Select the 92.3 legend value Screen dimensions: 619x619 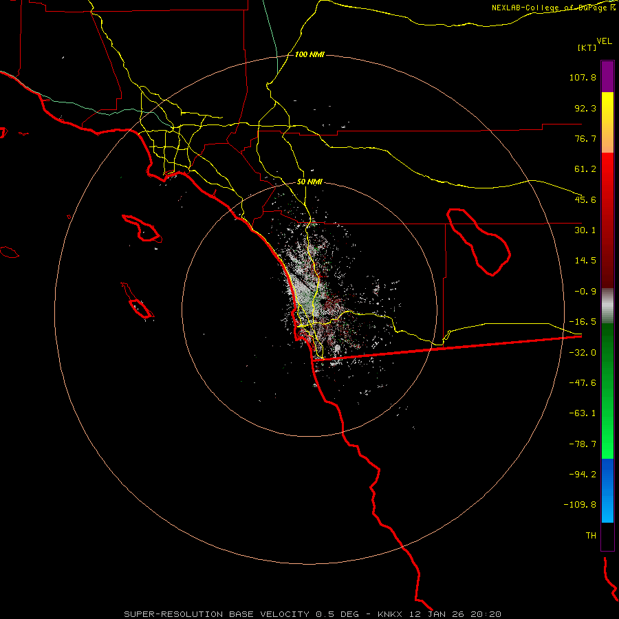[585, 108]
